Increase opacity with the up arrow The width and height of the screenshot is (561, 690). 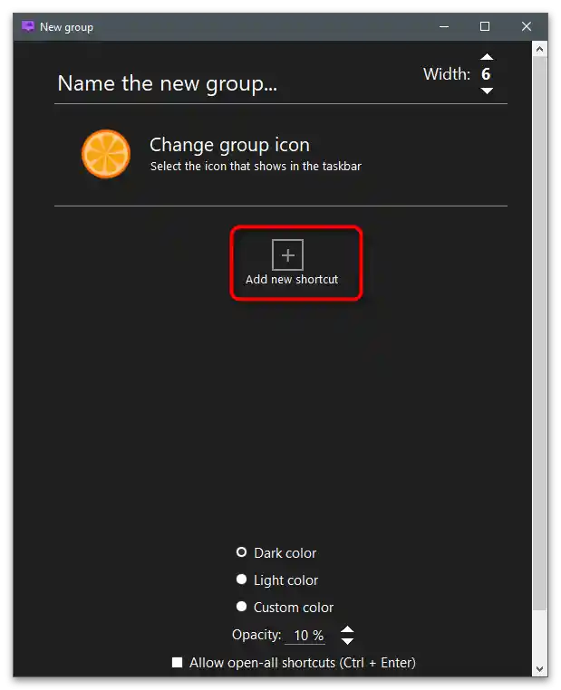click(347, 629)
